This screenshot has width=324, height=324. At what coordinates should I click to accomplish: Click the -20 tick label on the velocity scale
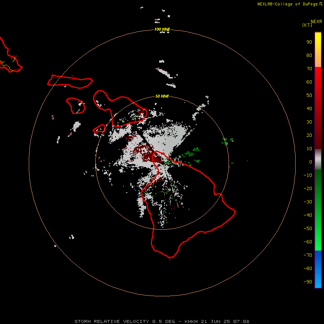[x=308, y=189]
